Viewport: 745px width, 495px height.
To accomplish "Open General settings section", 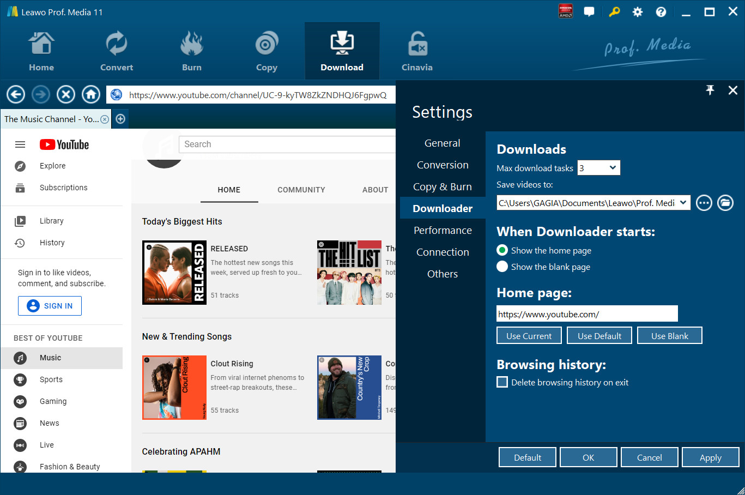I will (443, 143).
